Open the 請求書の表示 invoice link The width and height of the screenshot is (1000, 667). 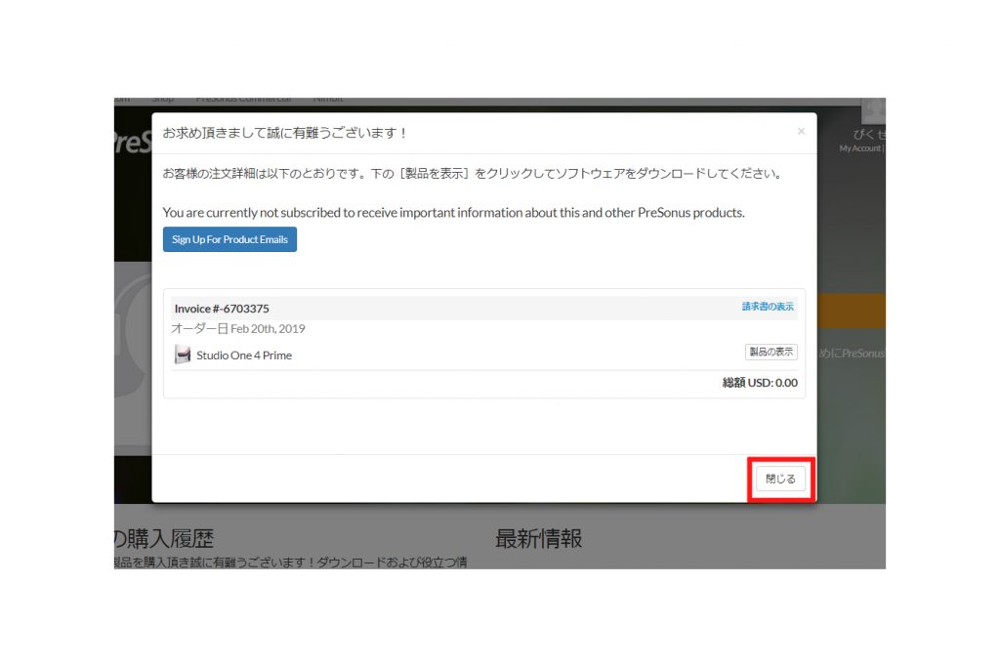[768, 307]
